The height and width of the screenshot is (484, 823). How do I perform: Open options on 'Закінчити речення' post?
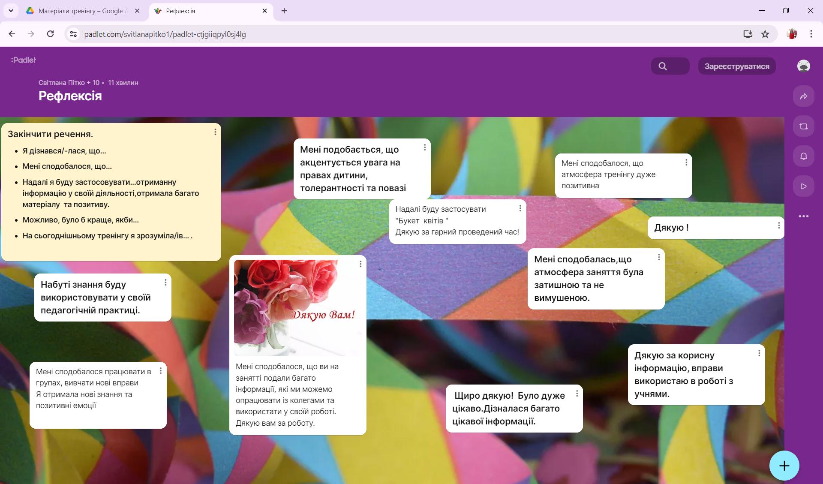coord(215,132)
